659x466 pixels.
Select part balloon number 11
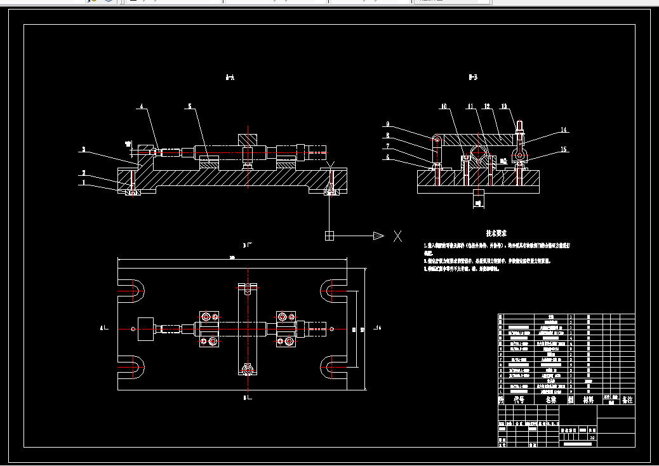click(470, 106)
